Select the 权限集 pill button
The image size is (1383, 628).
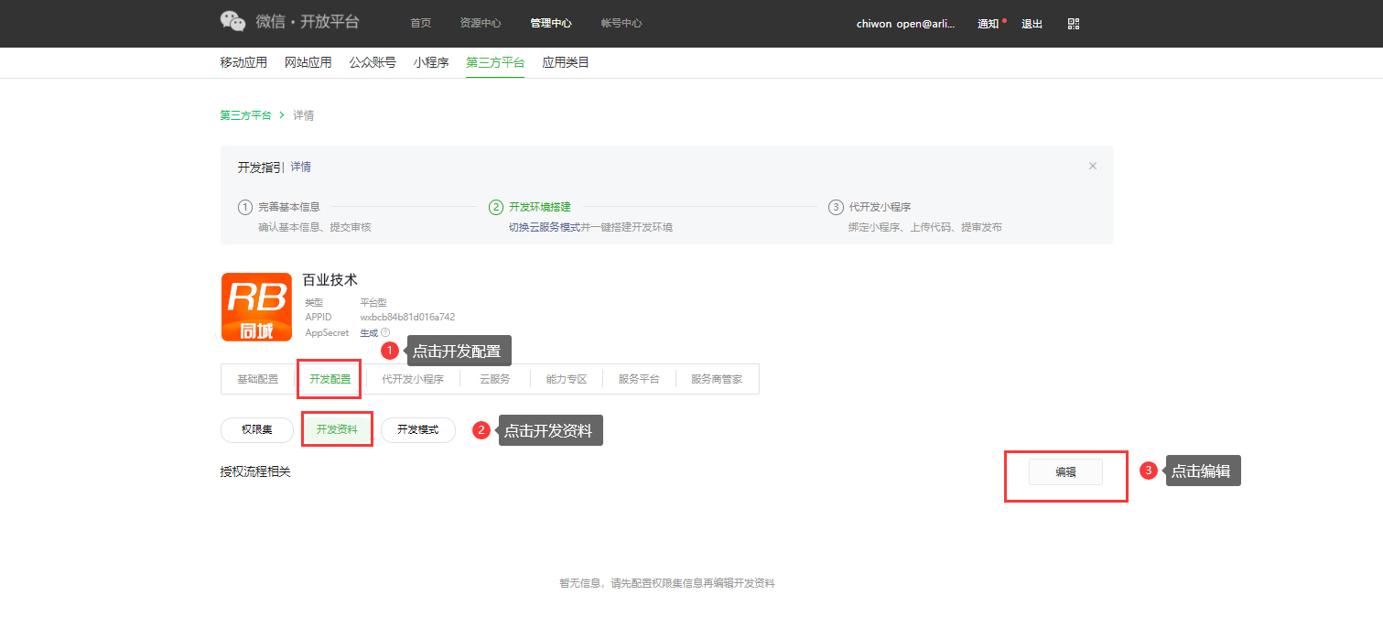(x=257, y=429)
